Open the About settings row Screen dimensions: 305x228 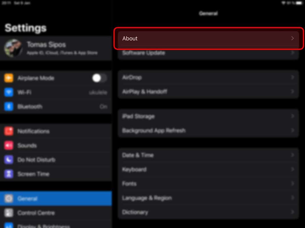(x=208, y=38)
